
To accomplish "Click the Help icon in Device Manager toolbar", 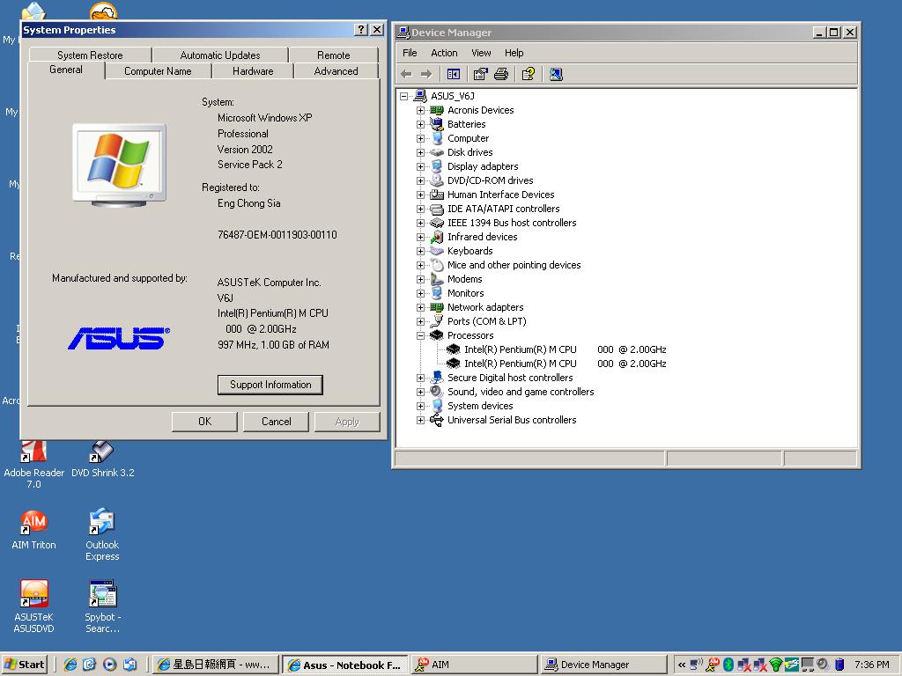I will (529, 74).
